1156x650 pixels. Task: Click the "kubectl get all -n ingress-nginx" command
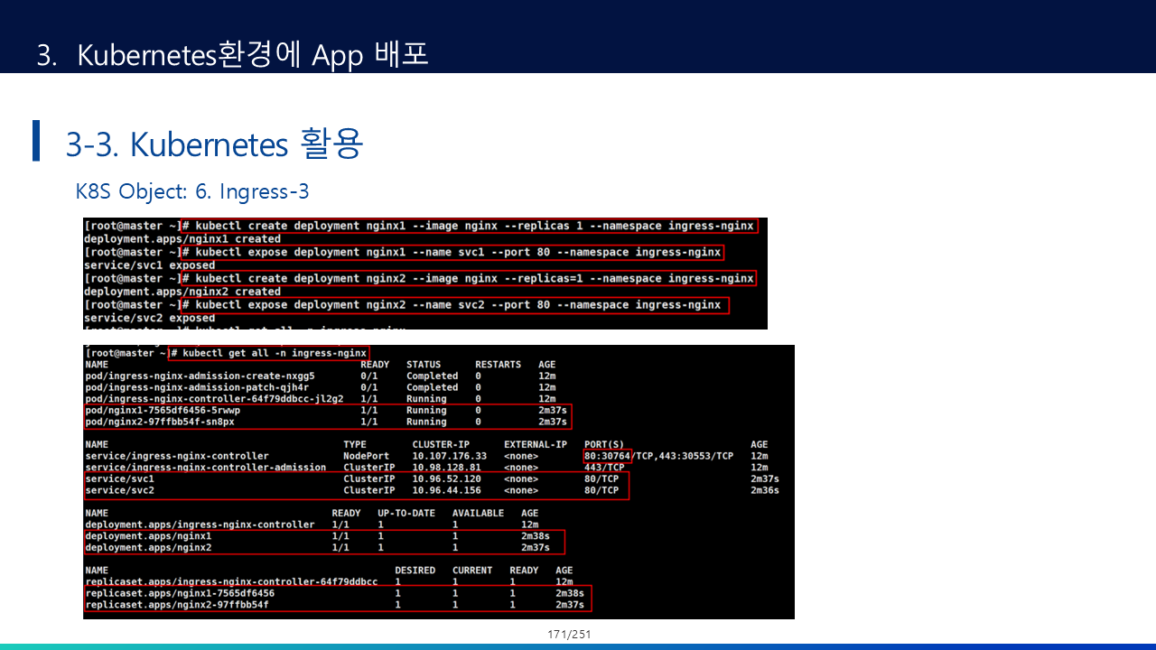(x=268, y=353)
